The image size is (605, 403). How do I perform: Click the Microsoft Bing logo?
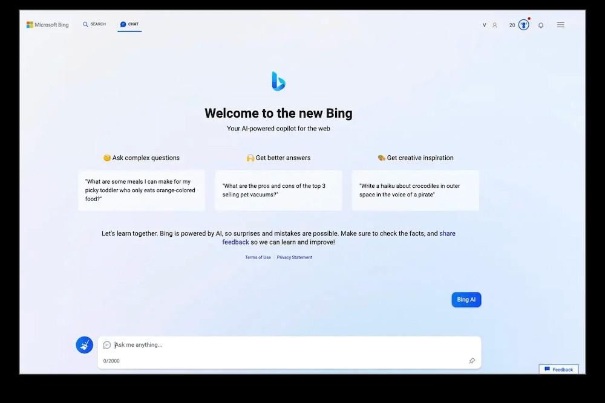[x=47, y=25]
